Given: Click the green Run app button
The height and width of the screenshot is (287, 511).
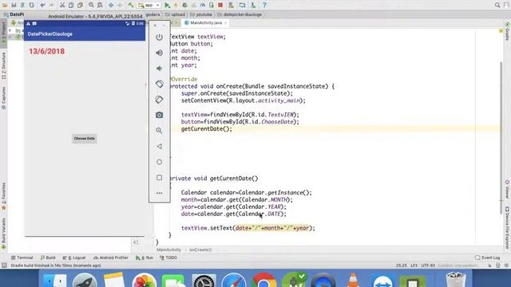Looking at the screenshot, I should pyautogui.click(x=167, y=5).
